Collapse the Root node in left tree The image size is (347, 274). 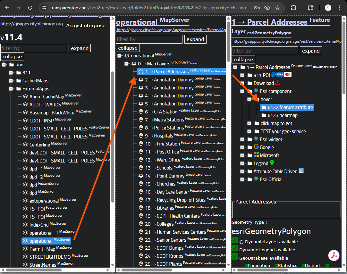(x=4, y=65)
